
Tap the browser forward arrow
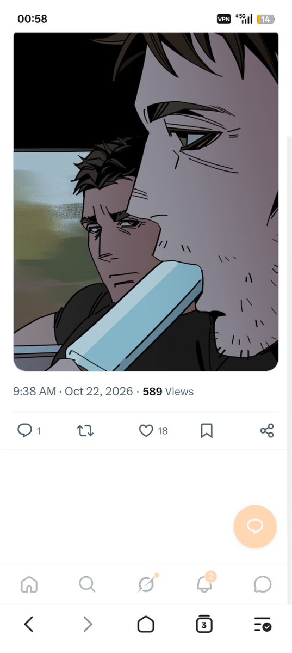88,624
